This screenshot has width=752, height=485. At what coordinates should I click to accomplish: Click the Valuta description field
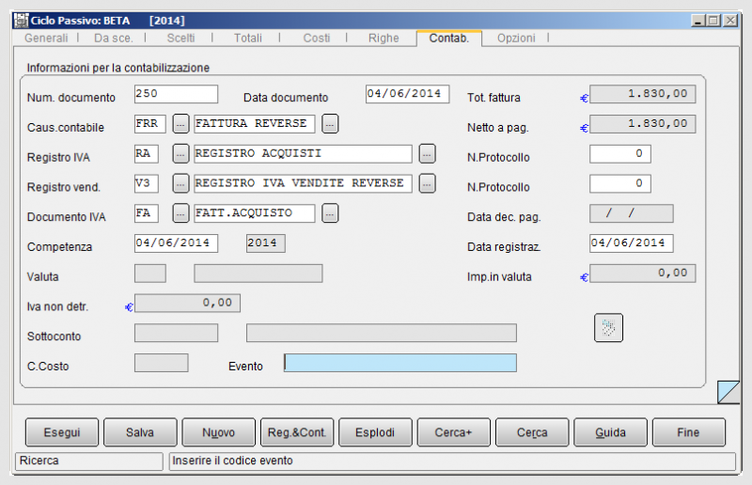[258, 273]
